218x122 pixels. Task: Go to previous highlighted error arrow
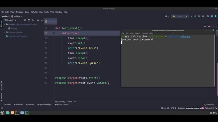(213, 26)
